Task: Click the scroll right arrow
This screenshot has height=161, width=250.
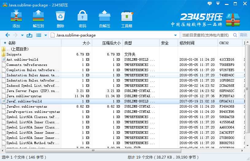Action: 242,151
